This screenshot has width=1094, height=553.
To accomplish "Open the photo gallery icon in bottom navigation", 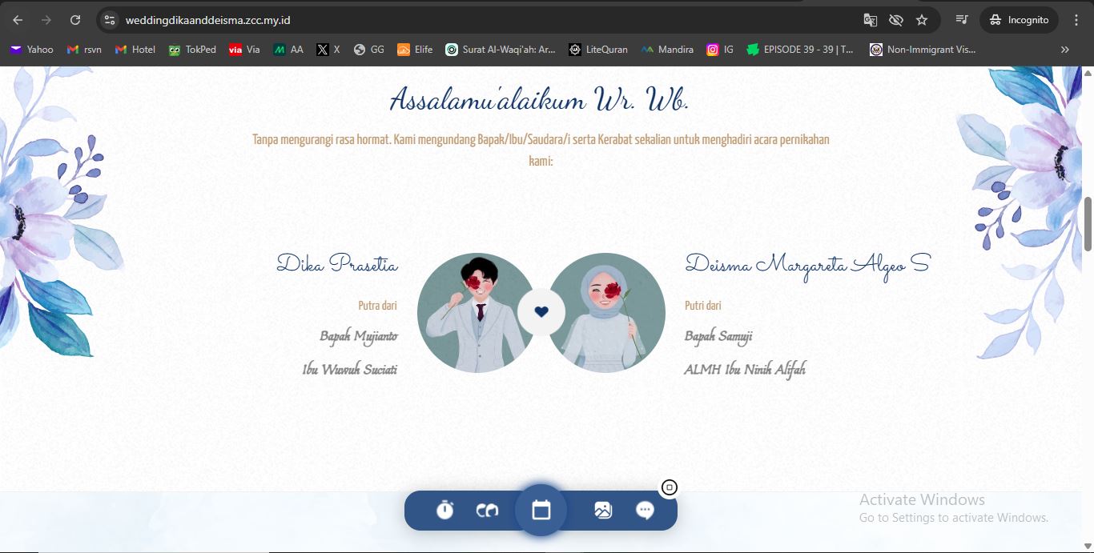I will coord(603,510).
